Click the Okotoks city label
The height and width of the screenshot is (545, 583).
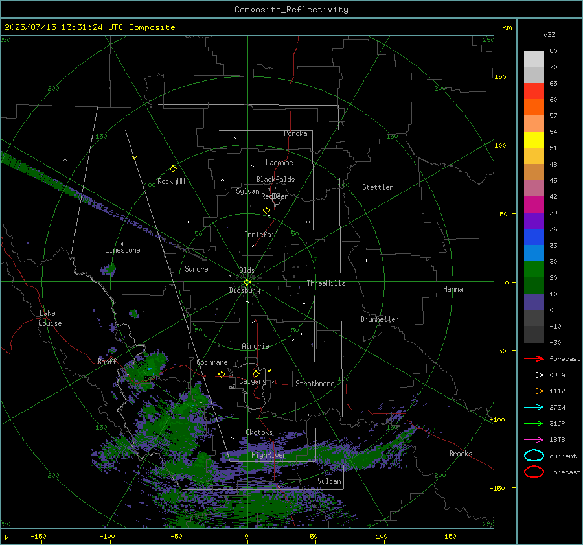coord(259,432)
